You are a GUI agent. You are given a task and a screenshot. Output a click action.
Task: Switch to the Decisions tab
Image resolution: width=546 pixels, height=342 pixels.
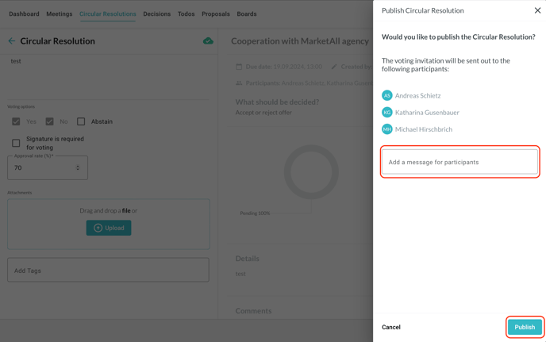156,13
